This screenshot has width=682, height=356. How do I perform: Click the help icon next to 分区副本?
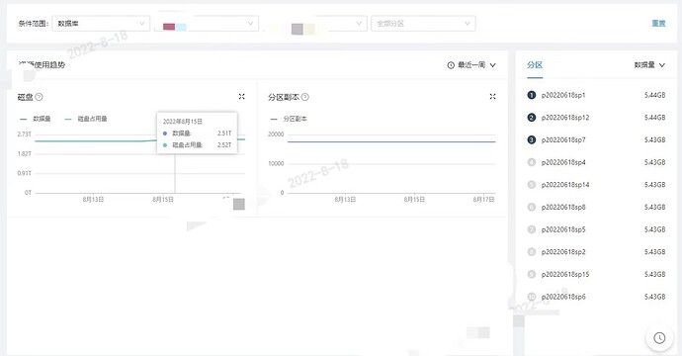pyautogui.click(x=304, y=97)
